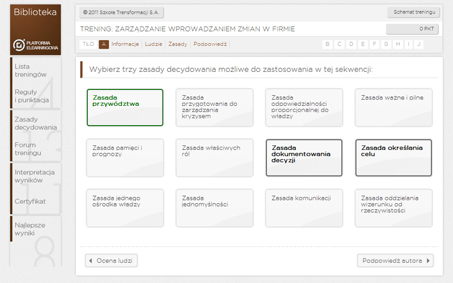Go to sequence C
This screenshot has height=283, width=453.
[x=339, y=44]
